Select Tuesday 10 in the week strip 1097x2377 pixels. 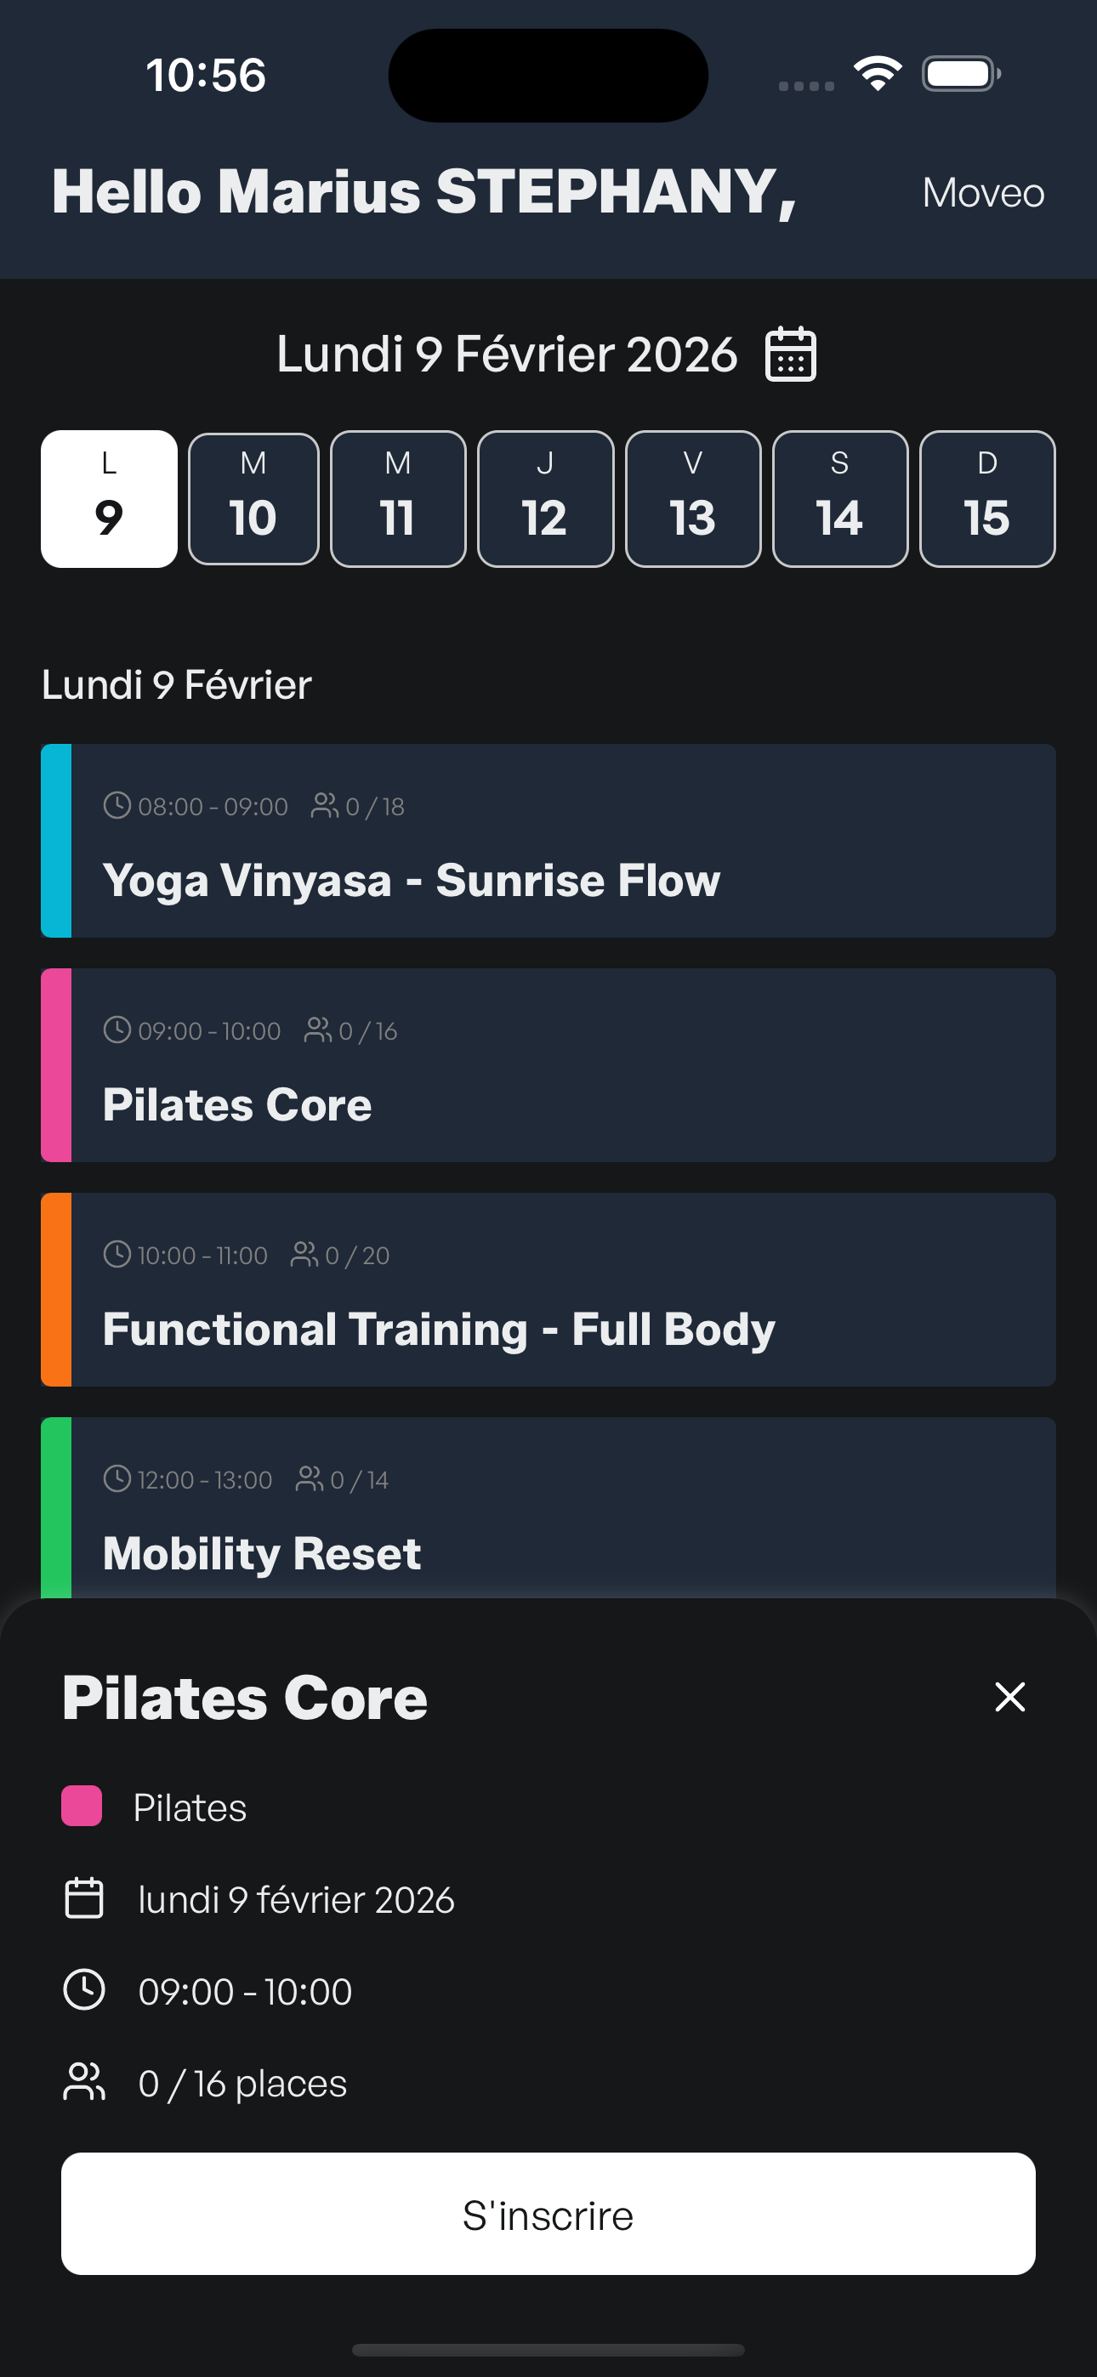[253, 499]
